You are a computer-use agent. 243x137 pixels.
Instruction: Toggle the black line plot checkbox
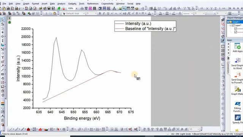236,29
